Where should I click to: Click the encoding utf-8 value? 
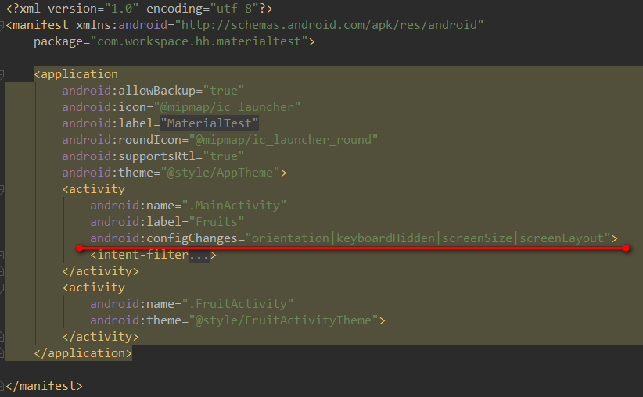234,9
